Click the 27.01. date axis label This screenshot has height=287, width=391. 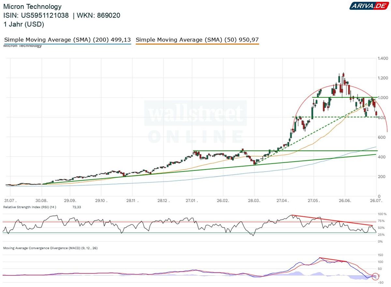192,201
